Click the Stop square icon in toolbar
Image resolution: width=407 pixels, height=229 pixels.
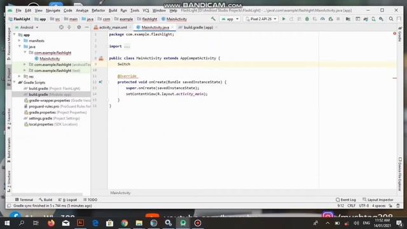[338, 19]
